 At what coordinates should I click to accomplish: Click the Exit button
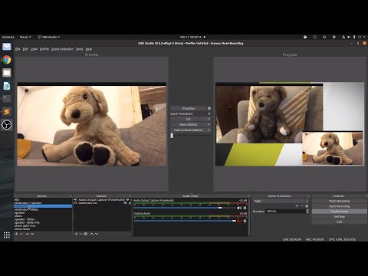[x=340, y=222]
